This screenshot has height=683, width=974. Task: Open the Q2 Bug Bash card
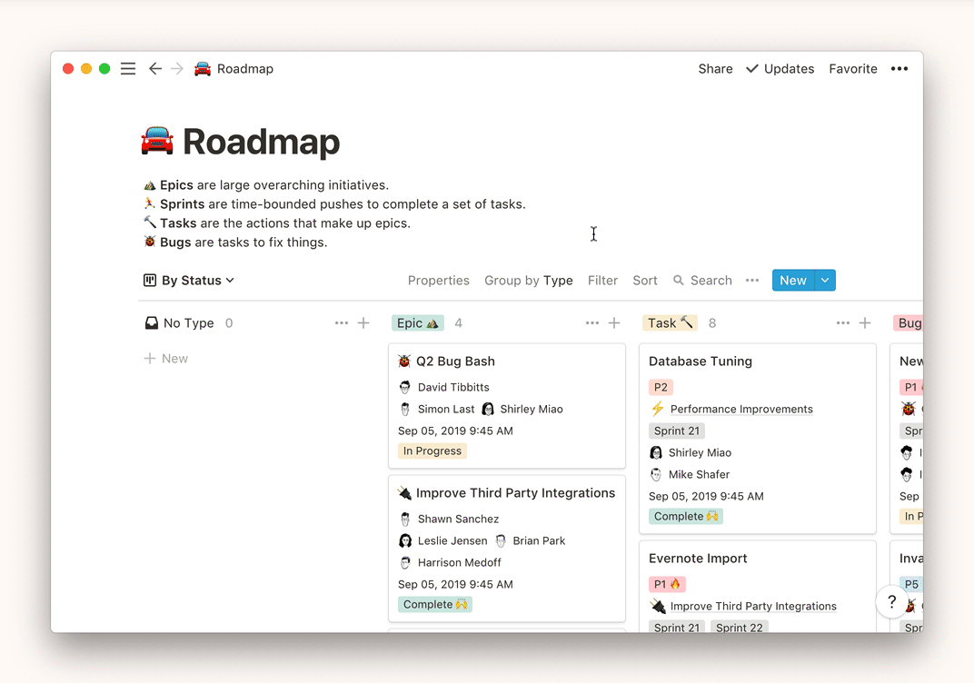coord(455,361)
